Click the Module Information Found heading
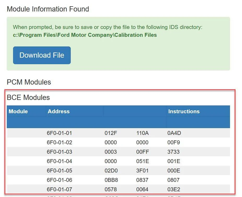 tap(48, 9)
